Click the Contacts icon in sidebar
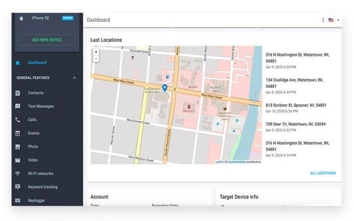 [18, 93]
